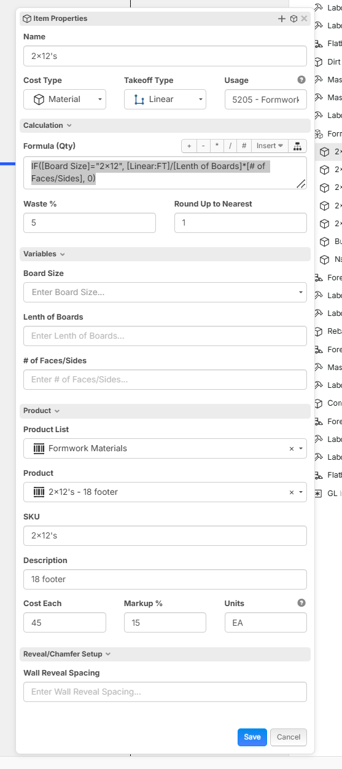
Task: Insert the plus operator into formula
Action: 189,146
